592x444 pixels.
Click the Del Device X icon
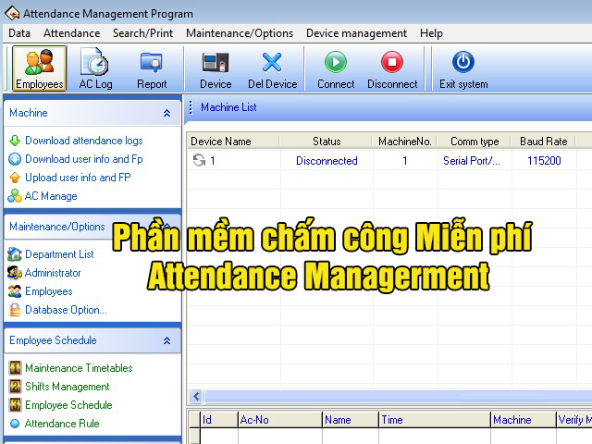[x=272, y=62]
